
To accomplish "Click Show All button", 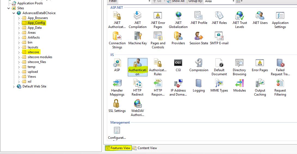I will (176, 1).
